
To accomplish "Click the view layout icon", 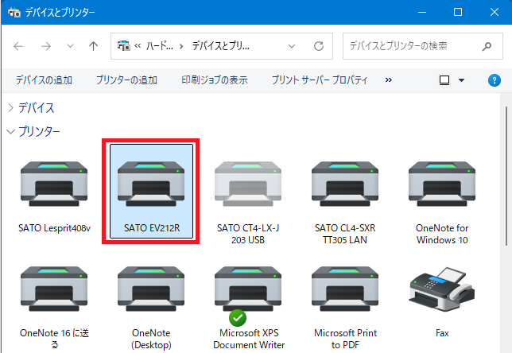I will tap(444, 80).
